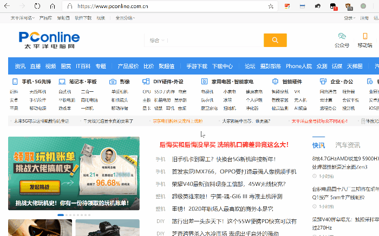Open the CPU link under DIY硬件
The image size is (379, 236).
pyautogui.click(x=147, y=92)
